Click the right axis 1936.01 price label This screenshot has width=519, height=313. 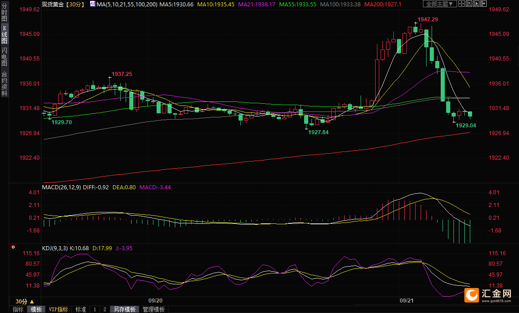(499, 84)
